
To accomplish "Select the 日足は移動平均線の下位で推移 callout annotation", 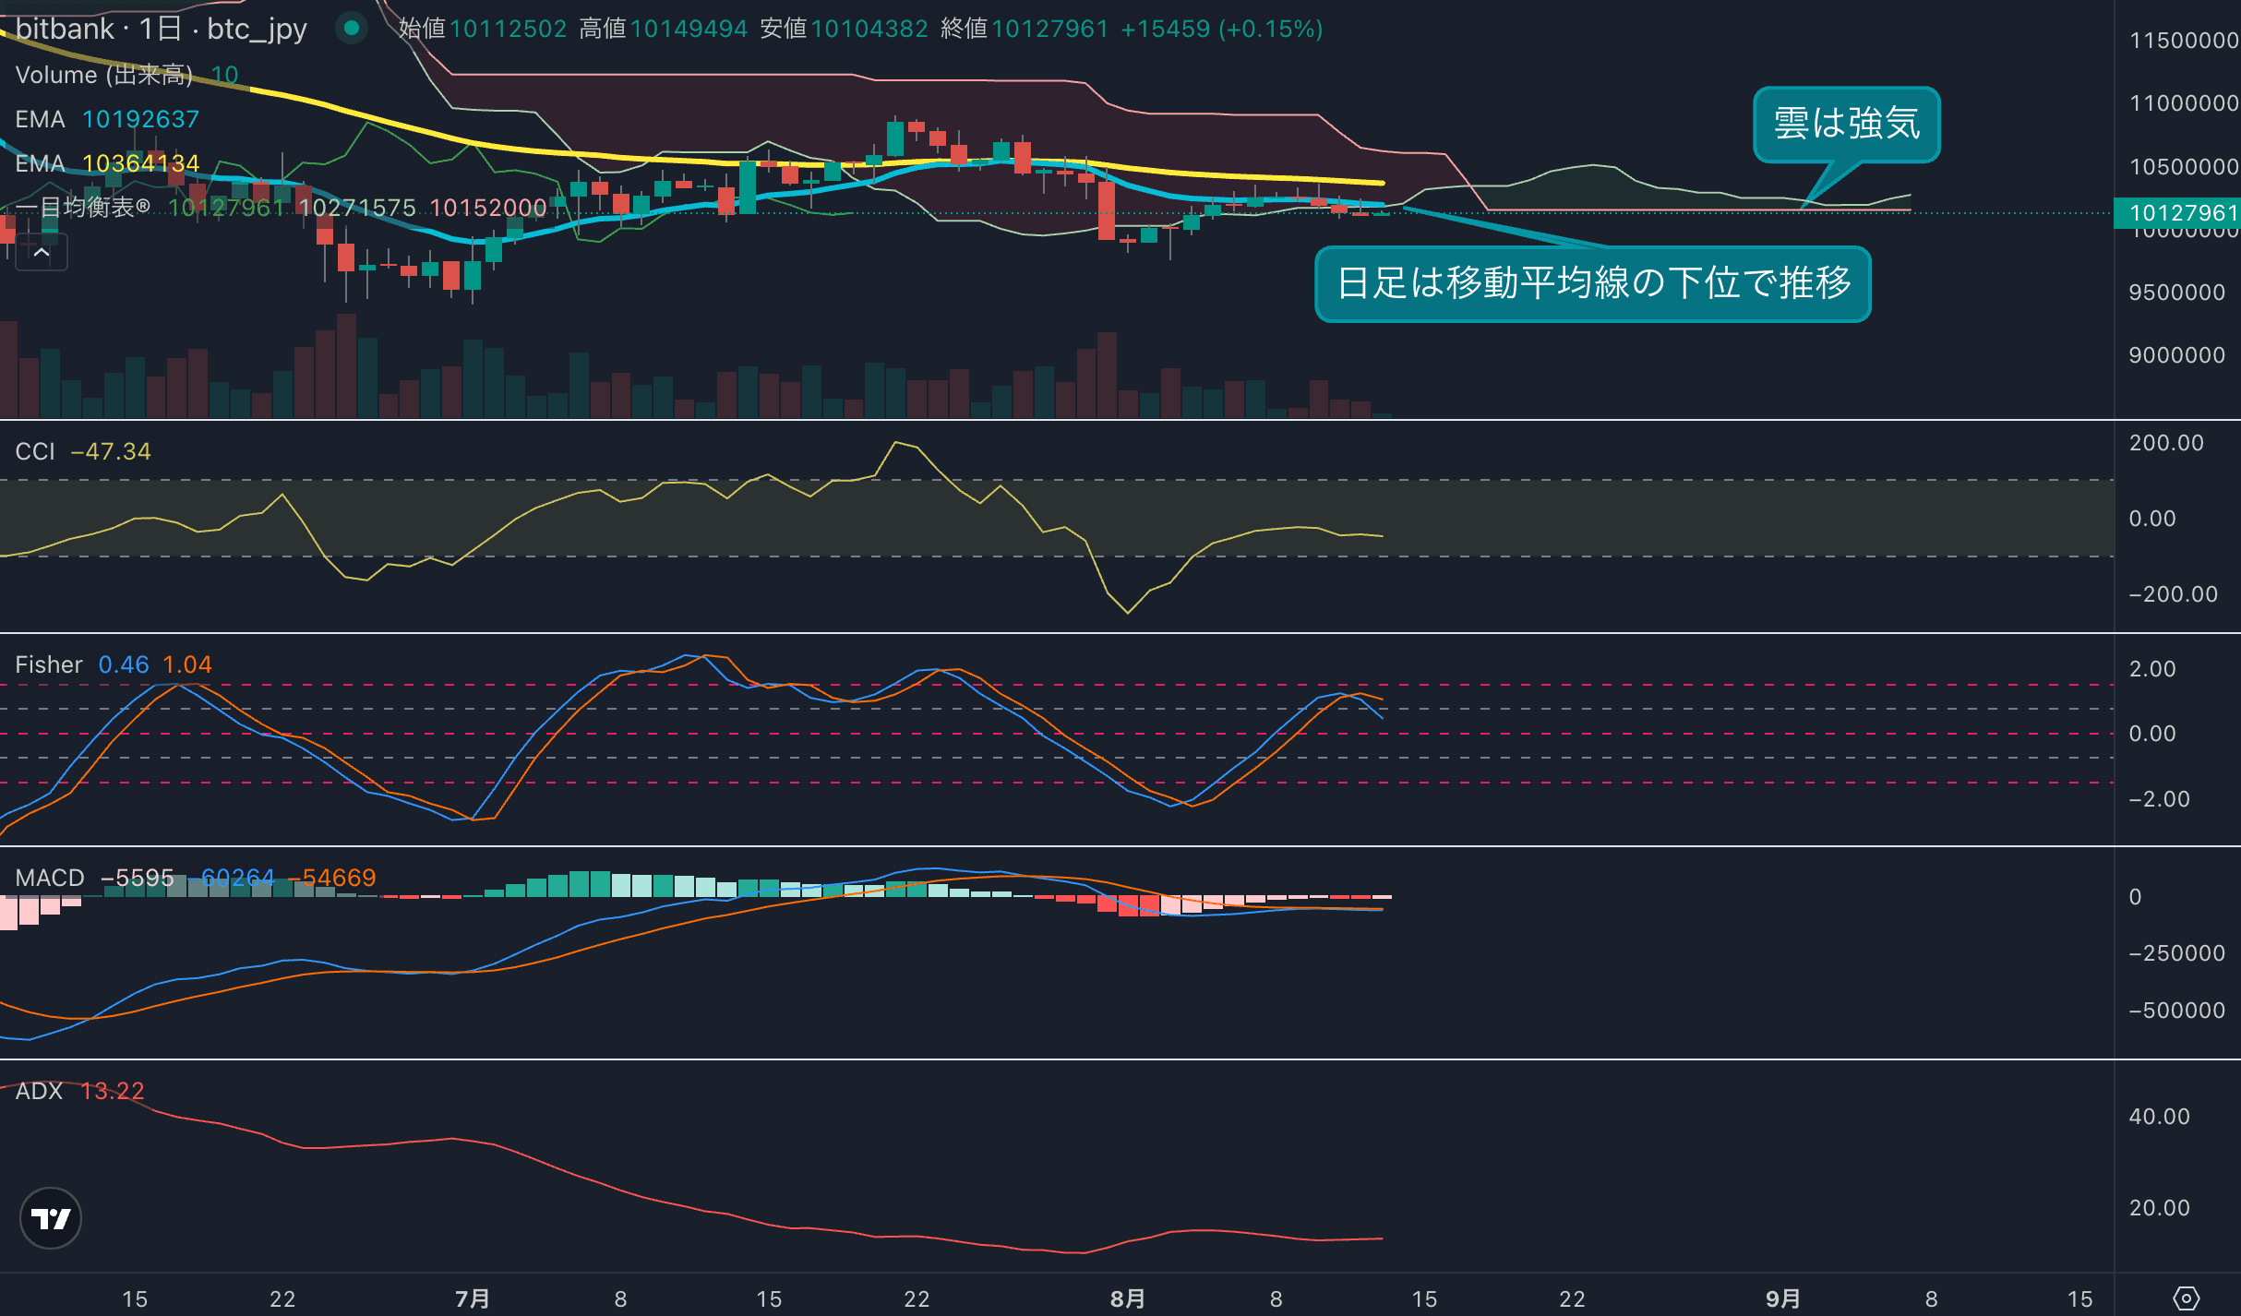I will pos(1593,283).
